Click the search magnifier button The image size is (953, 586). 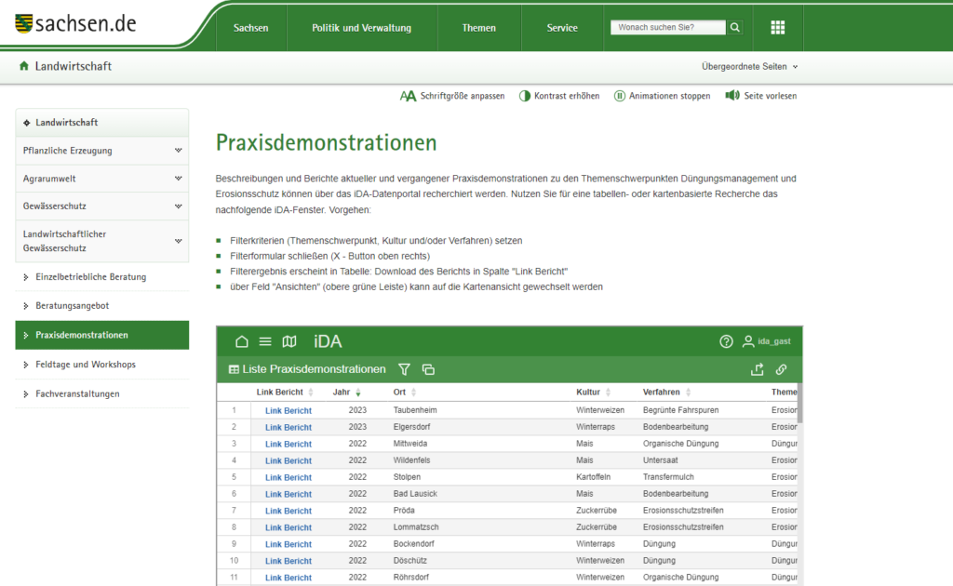click(x=735, y=27)
